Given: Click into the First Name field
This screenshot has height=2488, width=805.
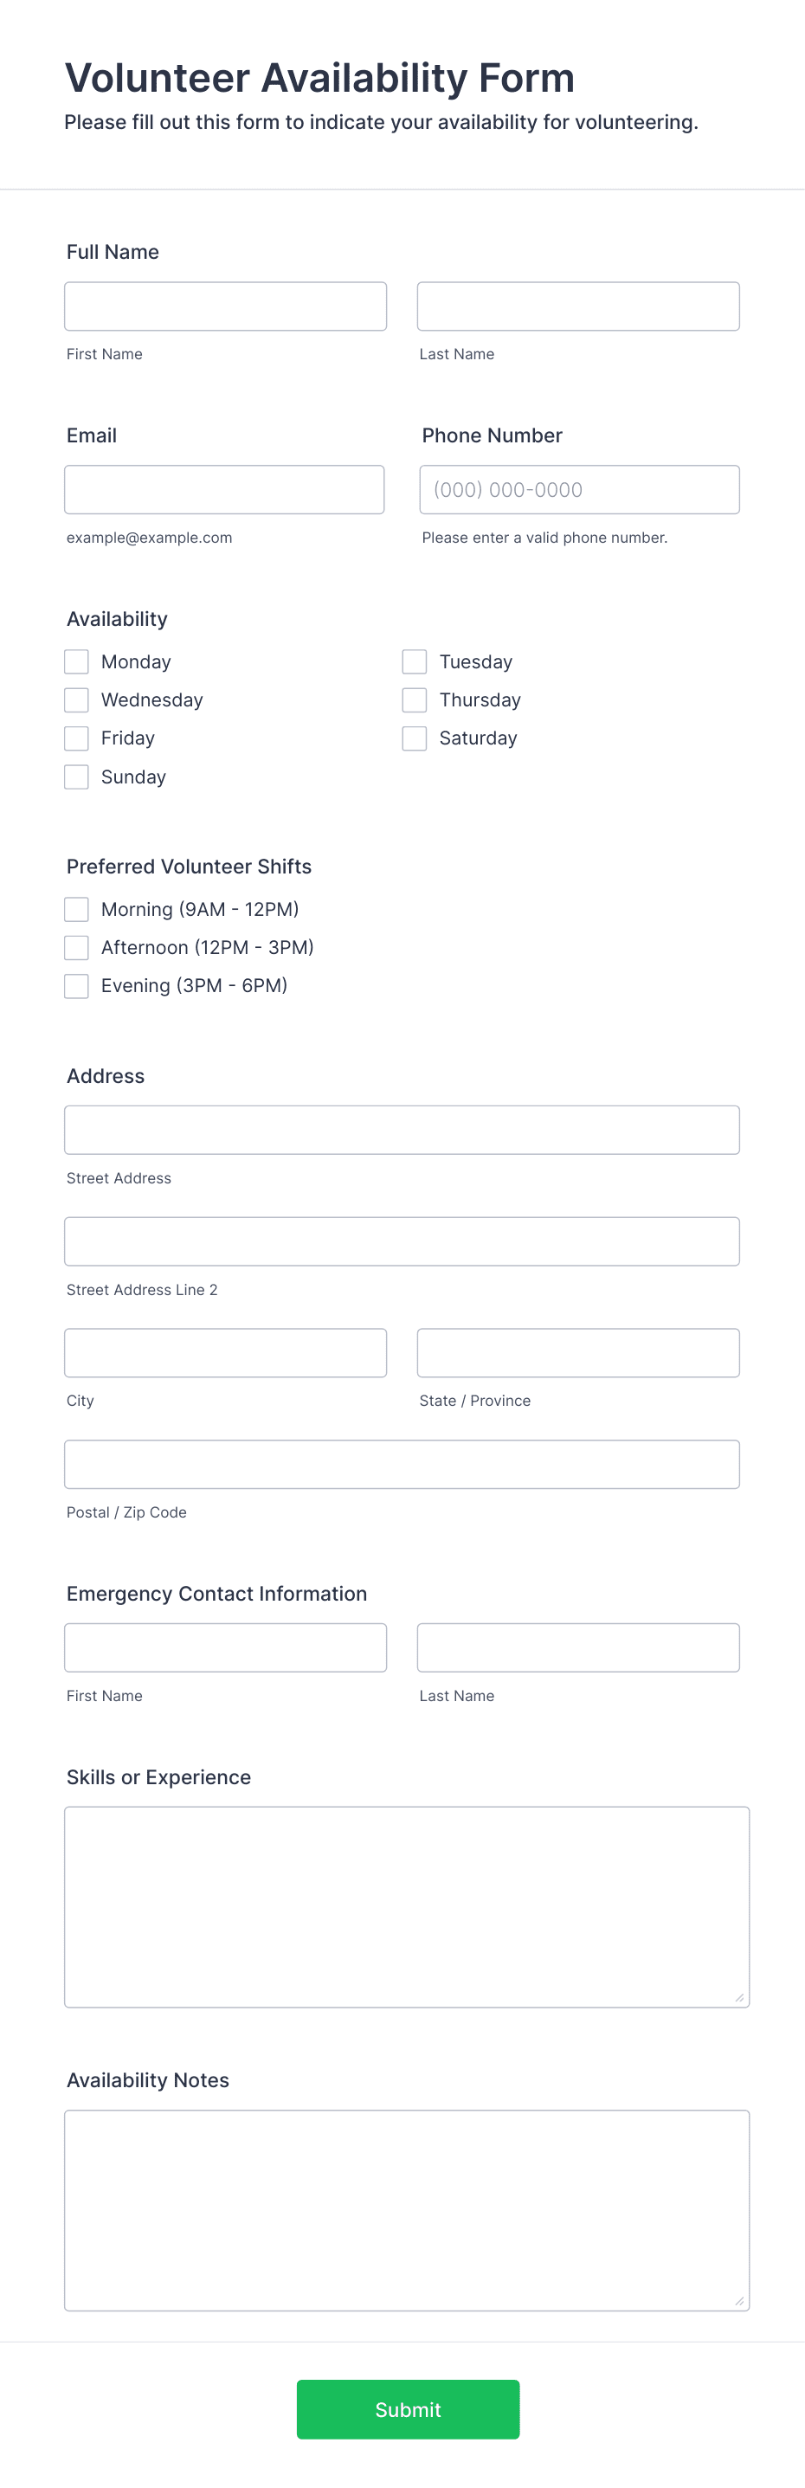Looking at the screenshot, I should 225,306.
